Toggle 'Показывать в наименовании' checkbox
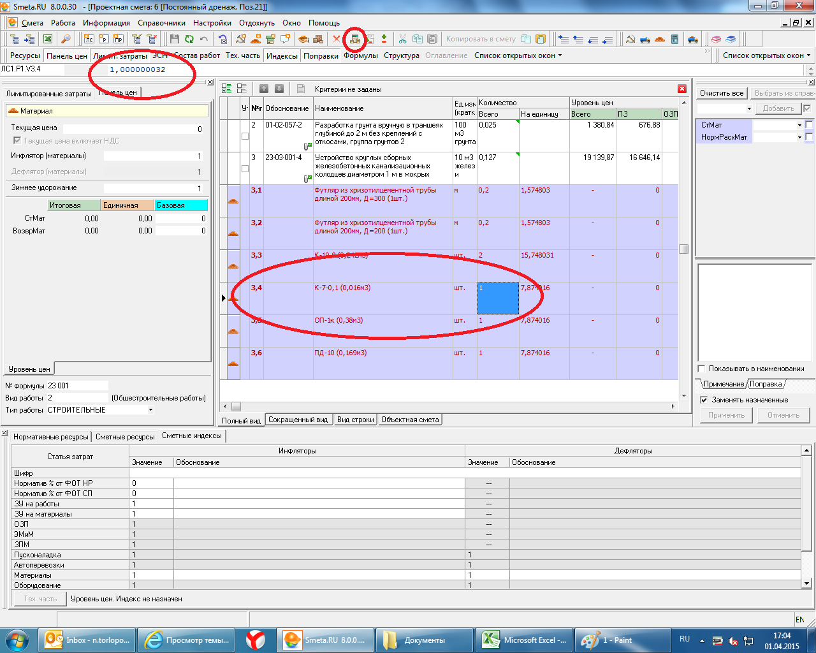This screenshot has height=653, width=816. pyautogui.click(x=702, y=369)
